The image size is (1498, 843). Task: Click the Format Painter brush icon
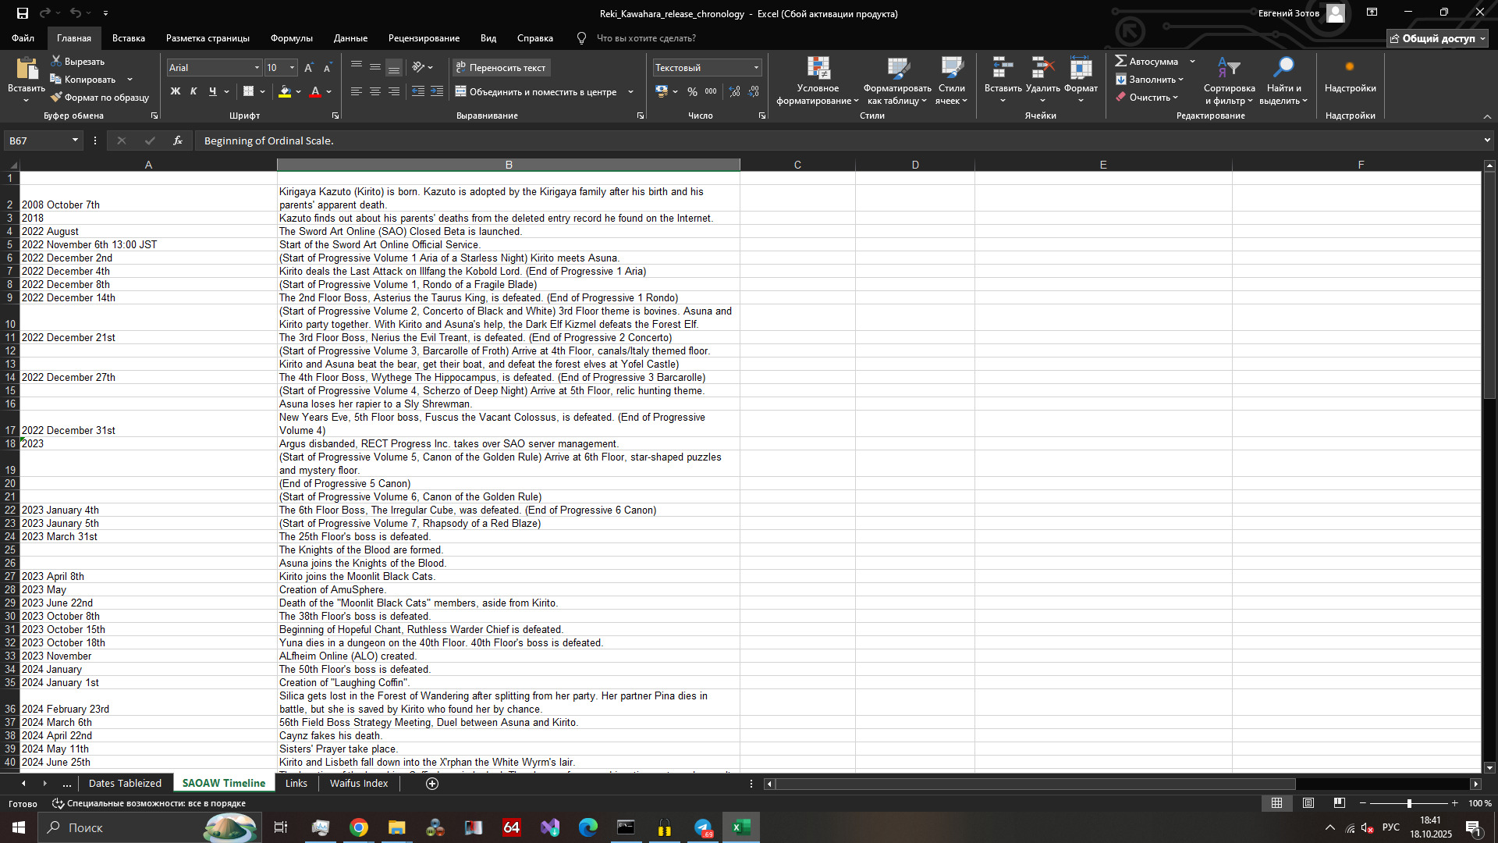coord(56,98)
